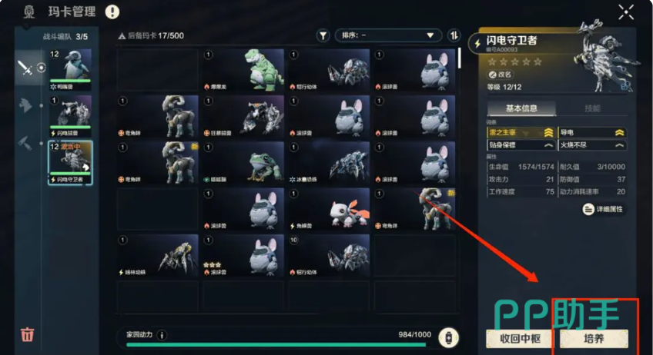Select the sword combat team icon
This screenshot has width=653, height=355.
(25, 68)
